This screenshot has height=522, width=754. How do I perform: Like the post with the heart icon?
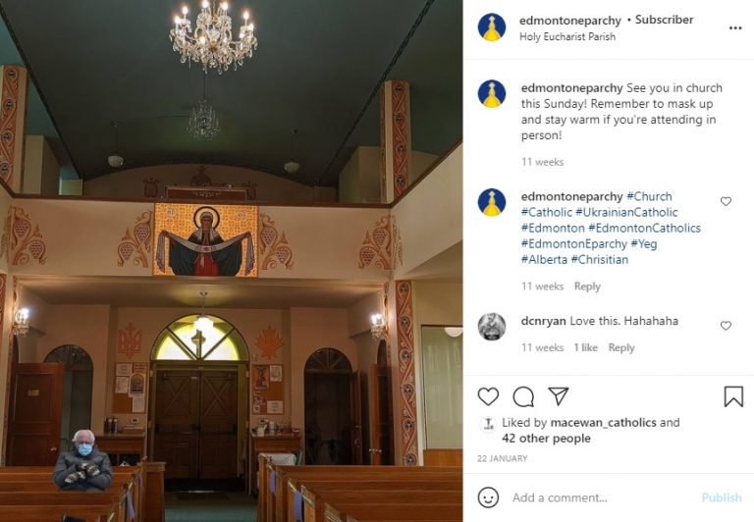click(x=488, y=396)
